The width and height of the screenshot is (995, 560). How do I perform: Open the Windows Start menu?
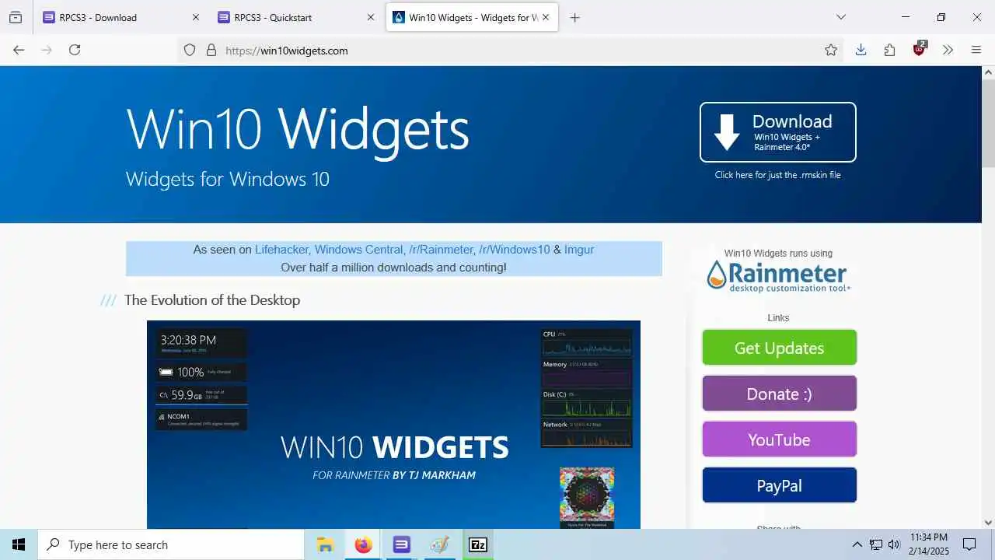coord(19,544)
